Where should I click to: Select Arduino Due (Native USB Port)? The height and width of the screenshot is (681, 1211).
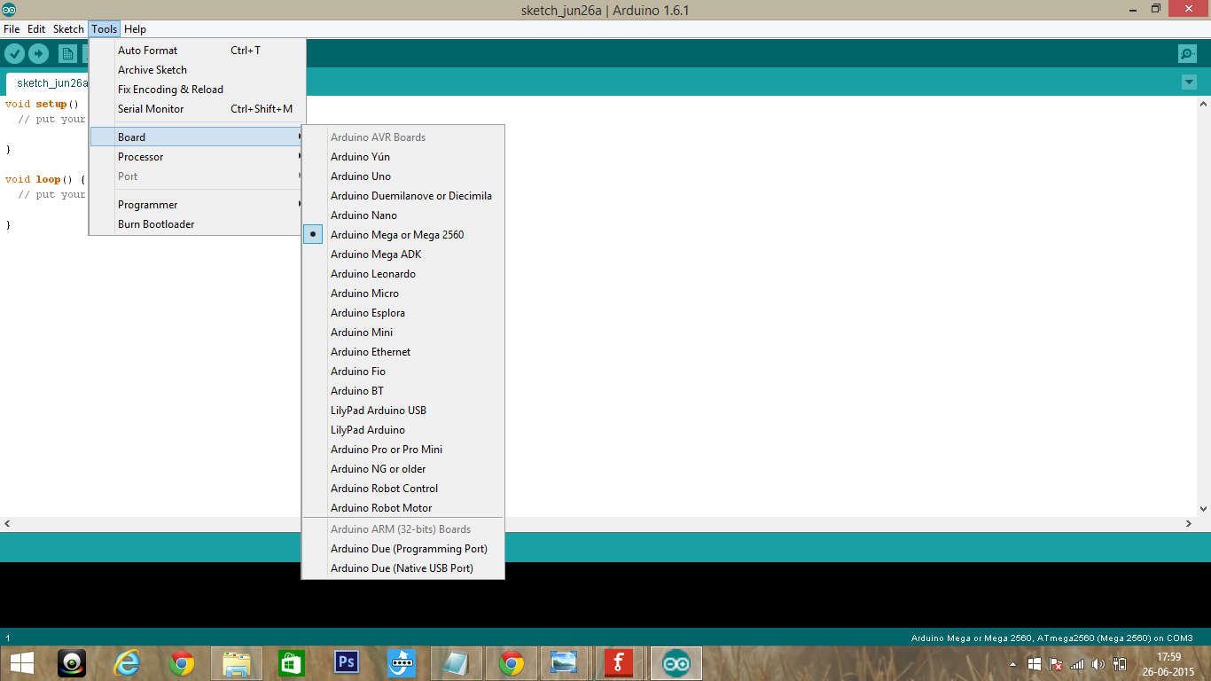403,568
